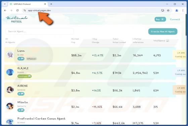
Task: Reload the page with refresh icon
Action: tap(17, 10)
